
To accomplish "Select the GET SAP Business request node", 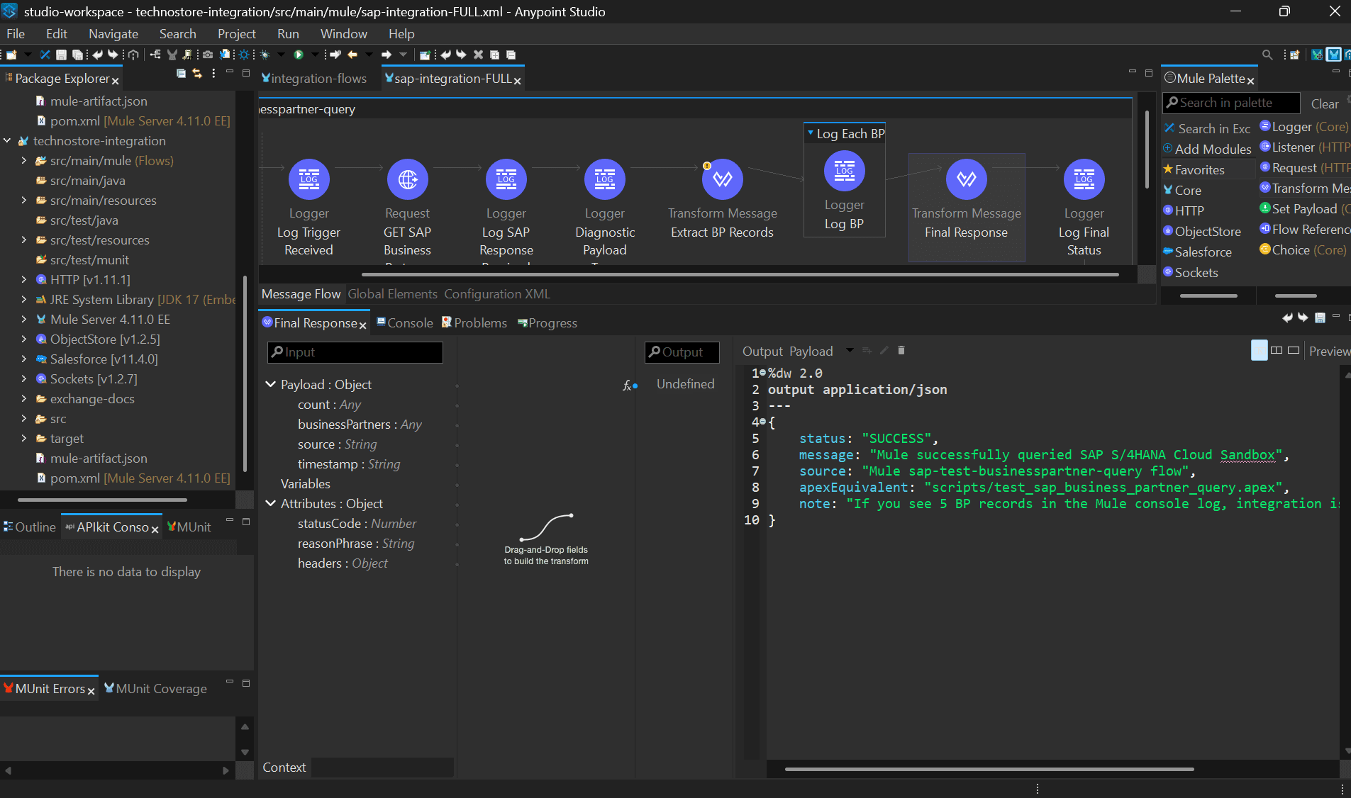I will click(x=407, y=179).
